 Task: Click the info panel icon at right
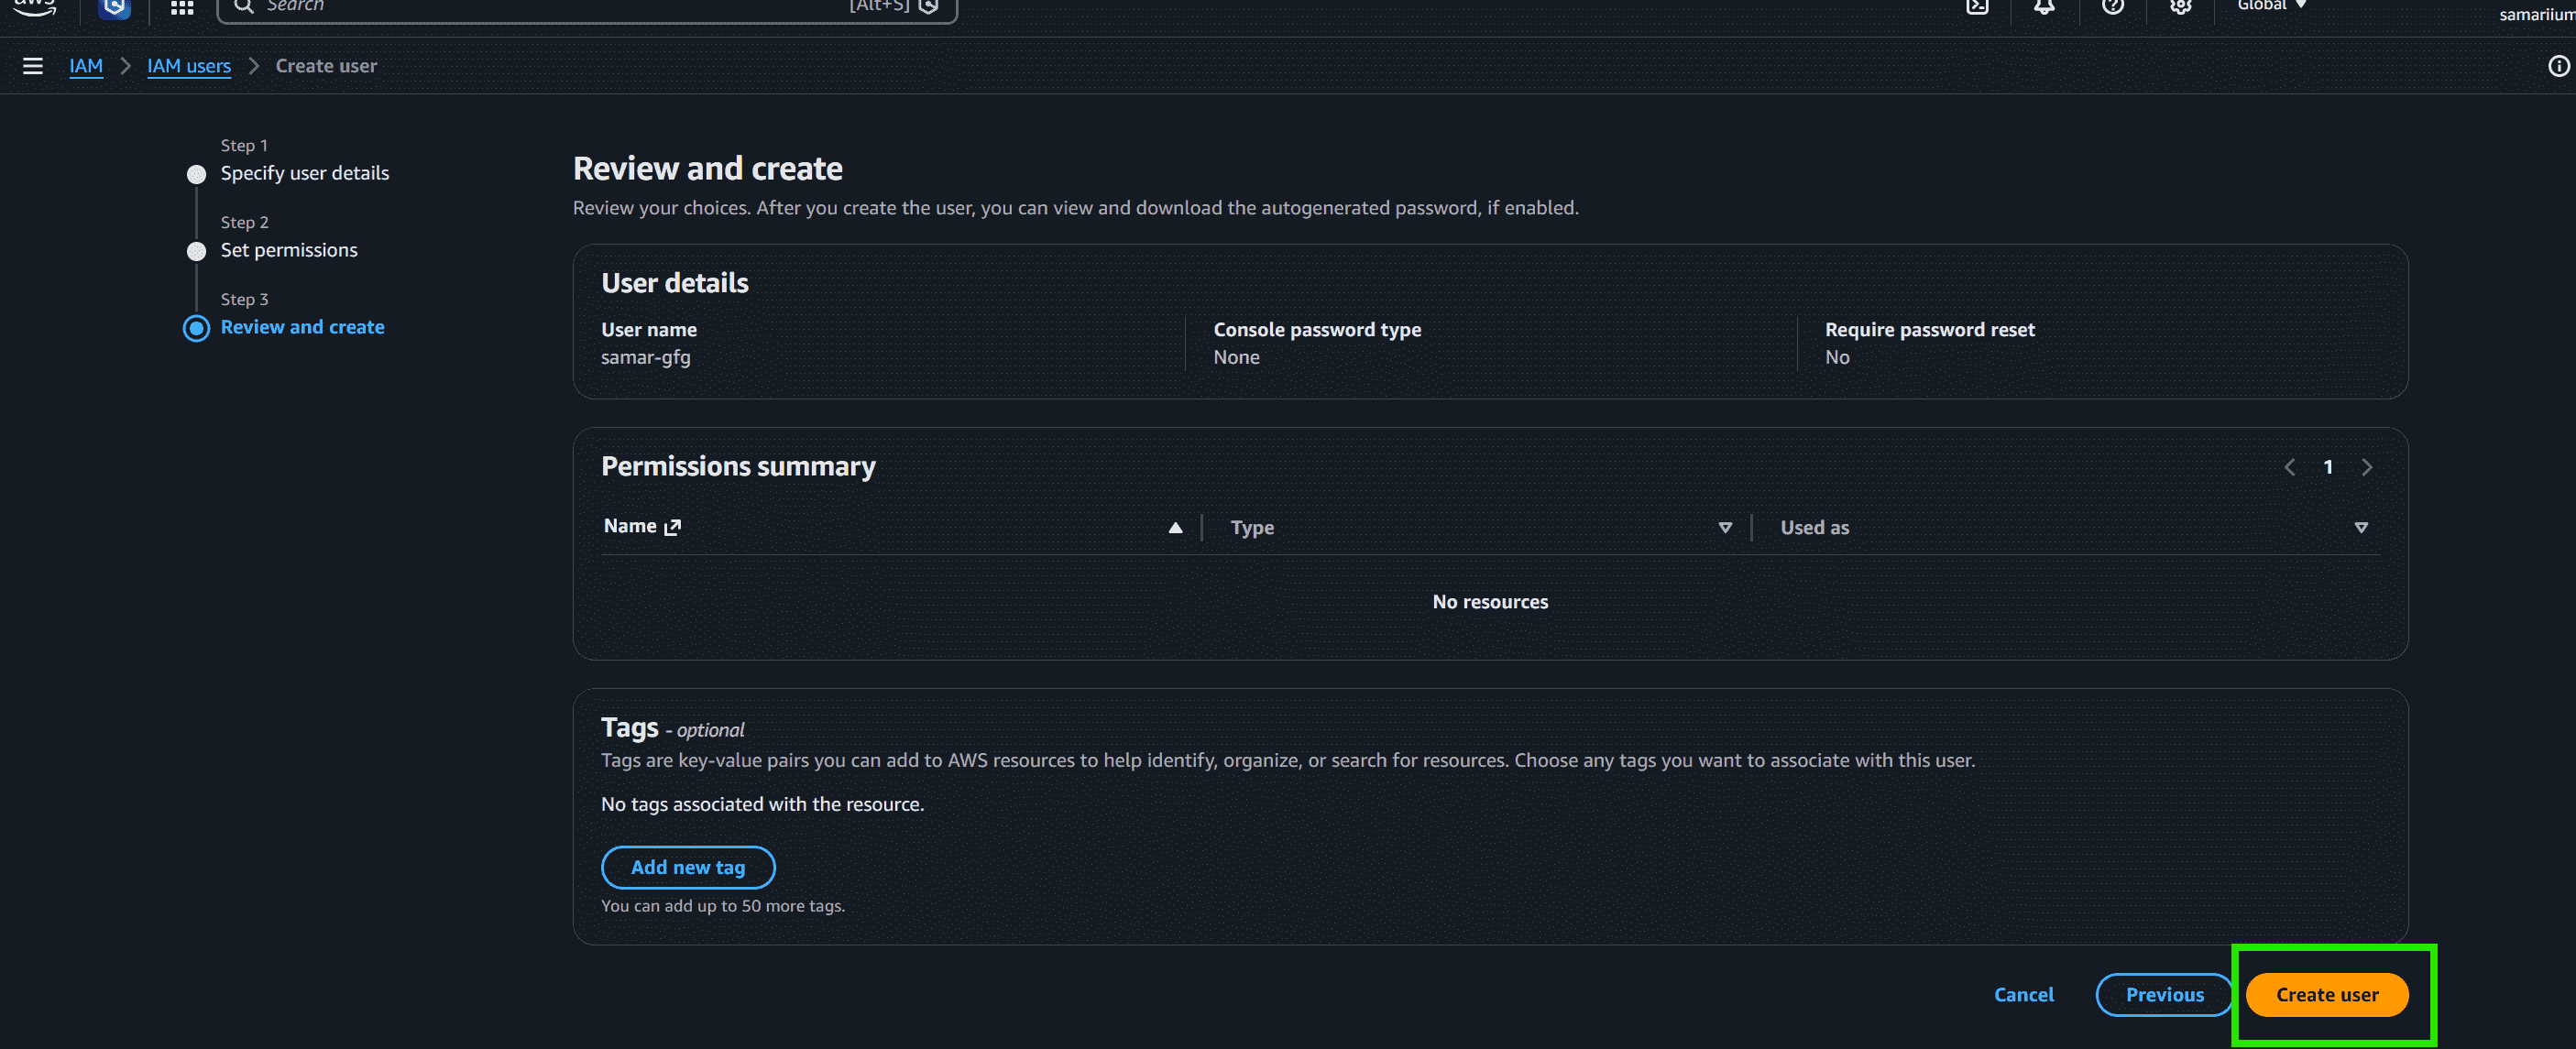[x=2558, y=66]
